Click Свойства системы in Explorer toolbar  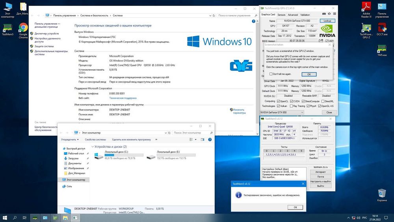pyautogui.click(x=95, y=140)
